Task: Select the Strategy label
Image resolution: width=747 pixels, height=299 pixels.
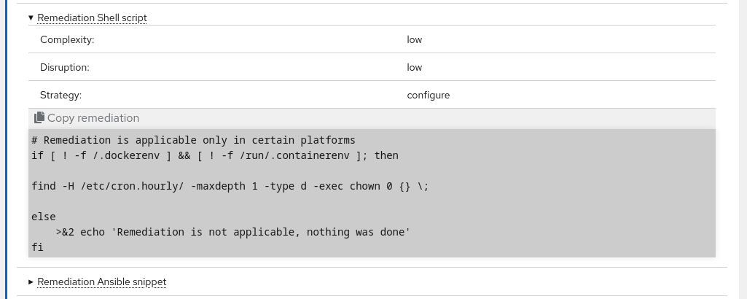Action: (61, 95)
